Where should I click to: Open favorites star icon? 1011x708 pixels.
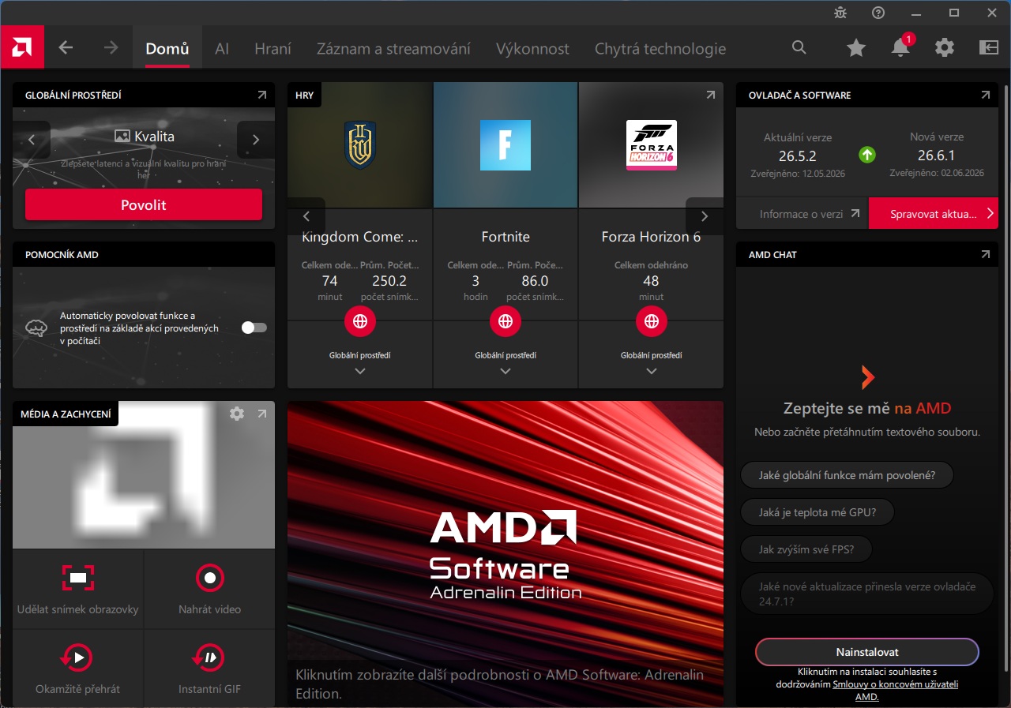[856, 48]
